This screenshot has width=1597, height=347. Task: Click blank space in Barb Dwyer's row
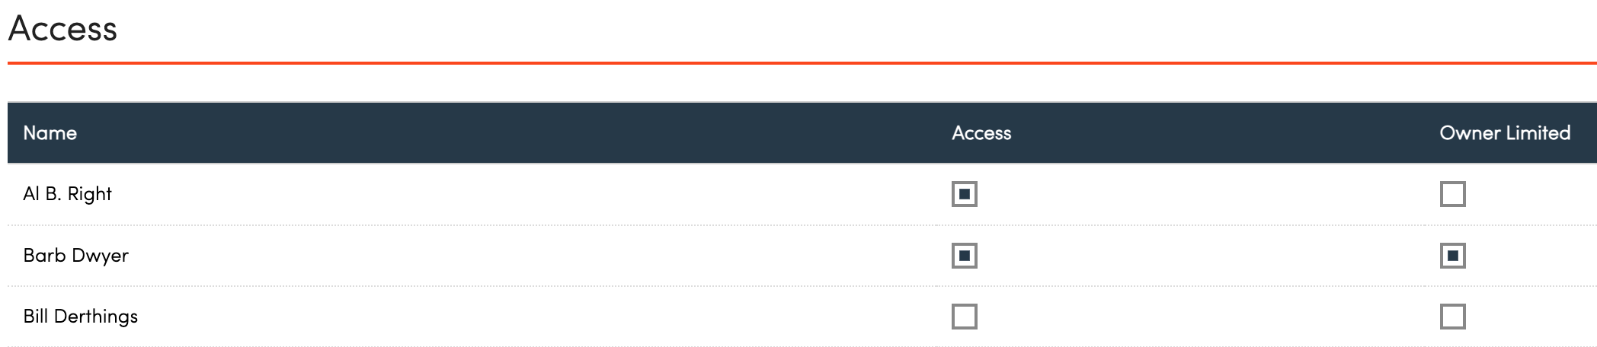pyautogui.click(x=533, y=256)
